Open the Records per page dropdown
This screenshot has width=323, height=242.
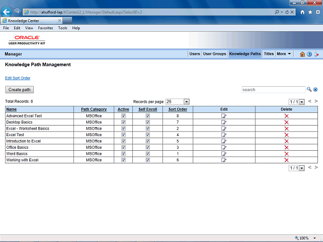click(186, 102)
